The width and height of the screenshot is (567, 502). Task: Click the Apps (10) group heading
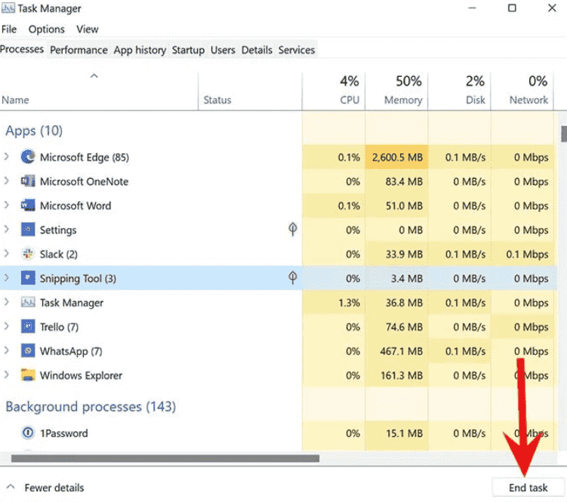(34, 131)
